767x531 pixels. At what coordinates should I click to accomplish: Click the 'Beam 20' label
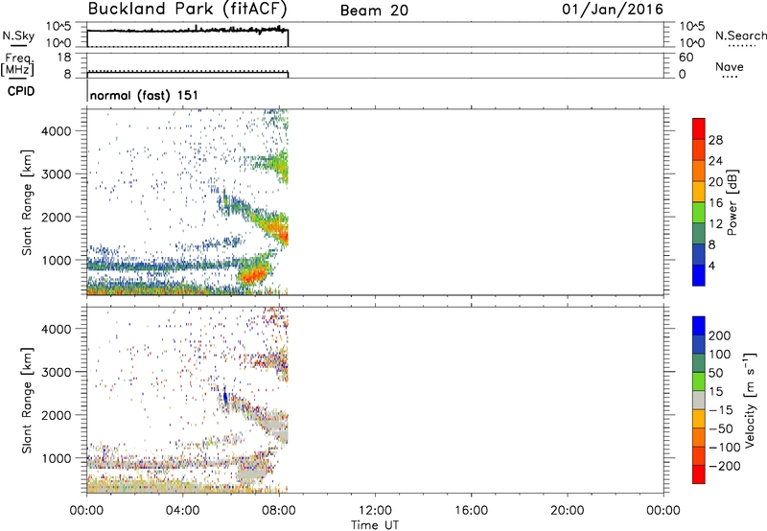click(x=374, y=11)
